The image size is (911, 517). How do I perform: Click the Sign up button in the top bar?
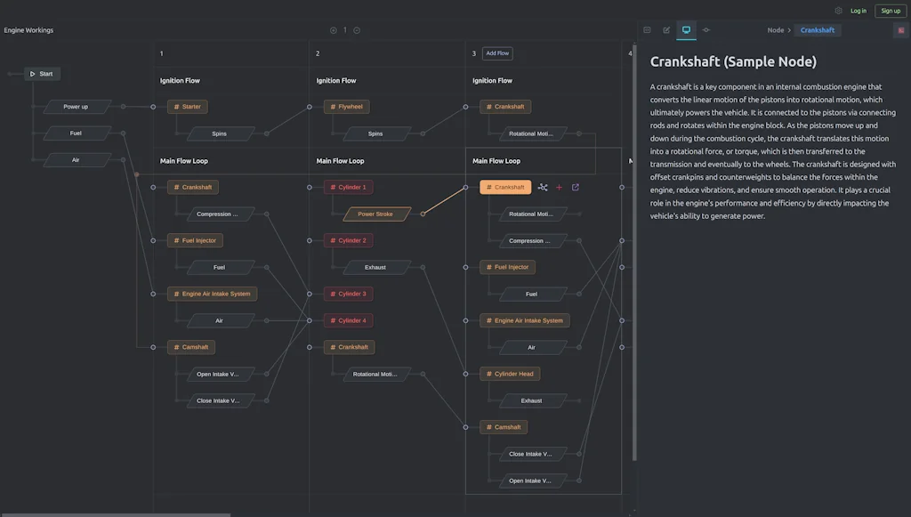[x=891, y=11]
